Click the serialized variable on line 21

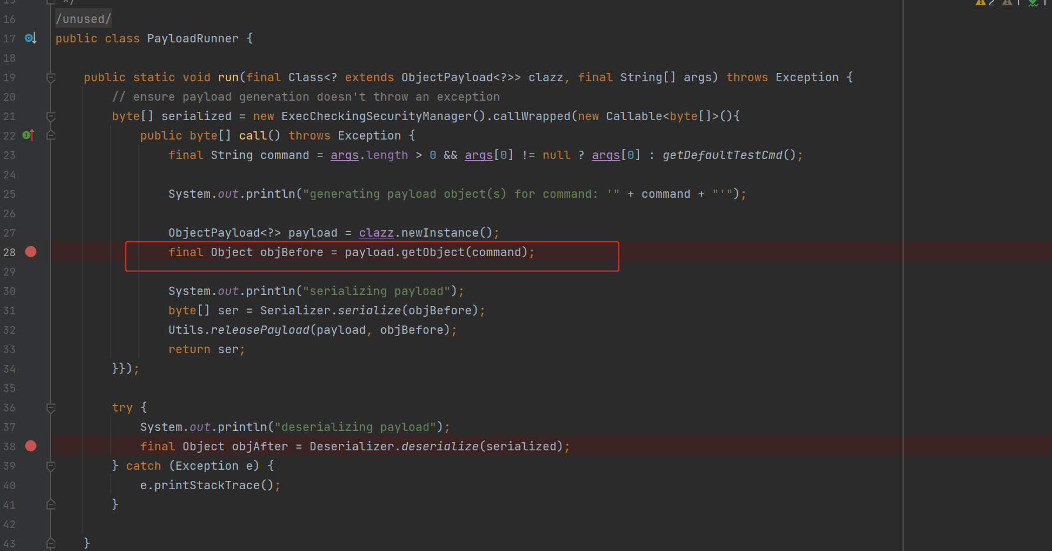pos(197,116)
